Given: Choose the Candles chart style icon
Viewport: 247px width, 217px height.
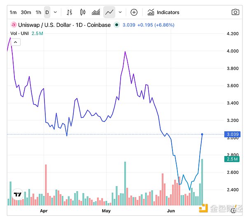Looking at the screenshot, I should point(83,12).
